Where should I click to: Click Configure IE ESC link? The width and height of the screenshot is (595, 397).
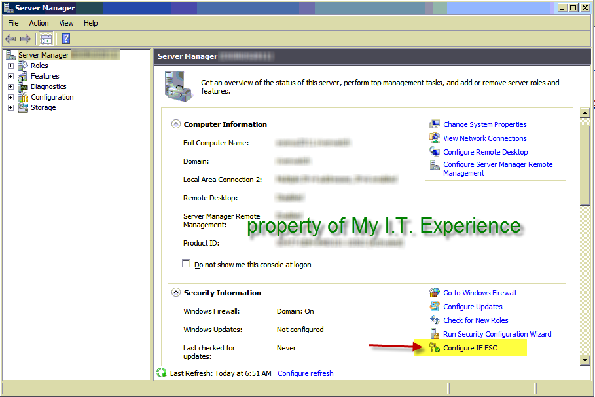coord(470,348)
